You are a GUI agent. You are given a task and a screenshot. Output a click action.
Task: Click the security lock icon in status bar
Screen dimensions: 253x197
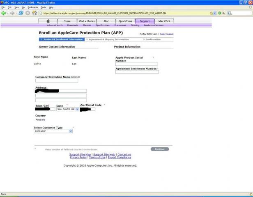[251, 194]
